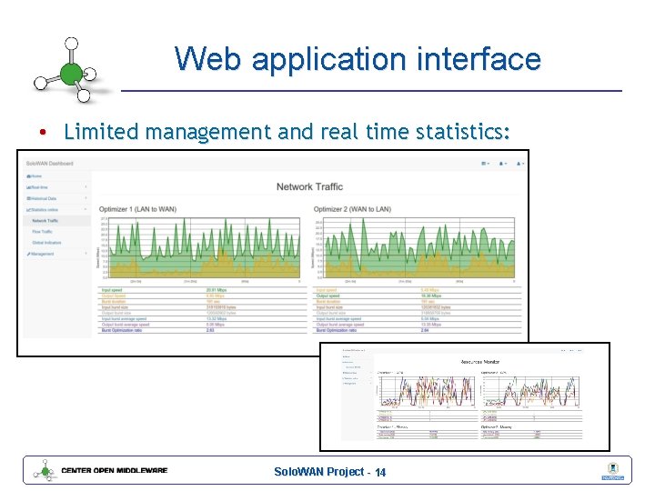Click the Optimizer 1 (LAN to WAN) title

(137, 209)
